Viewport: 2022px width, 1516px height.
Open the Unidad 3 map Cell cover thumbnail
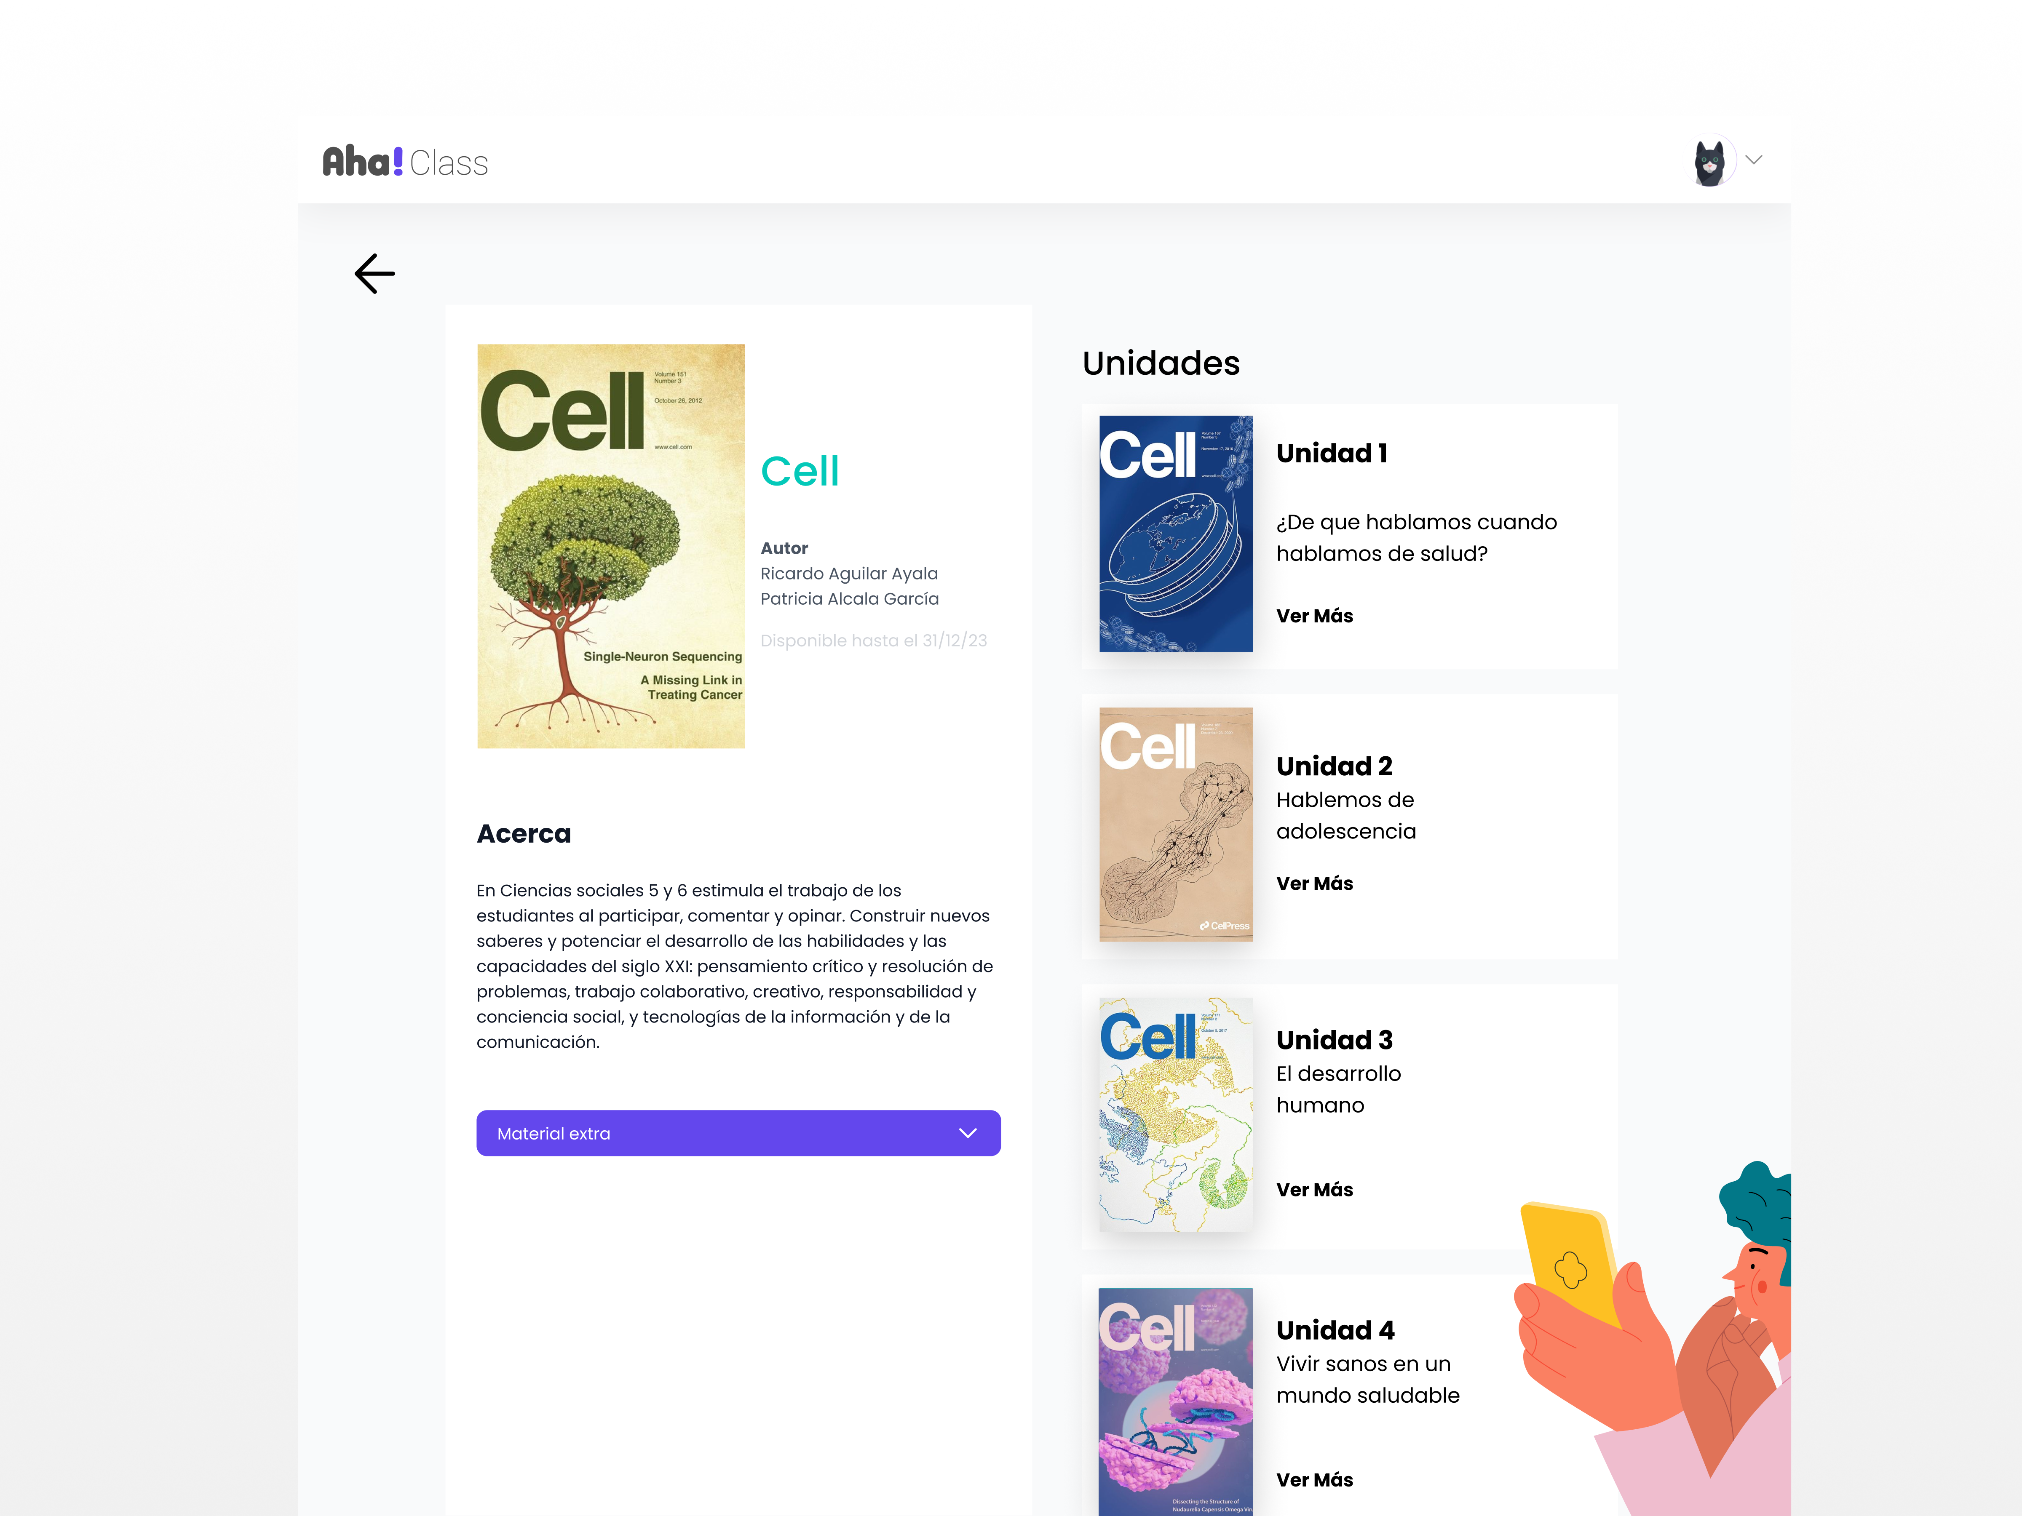click(1176, 1115)
